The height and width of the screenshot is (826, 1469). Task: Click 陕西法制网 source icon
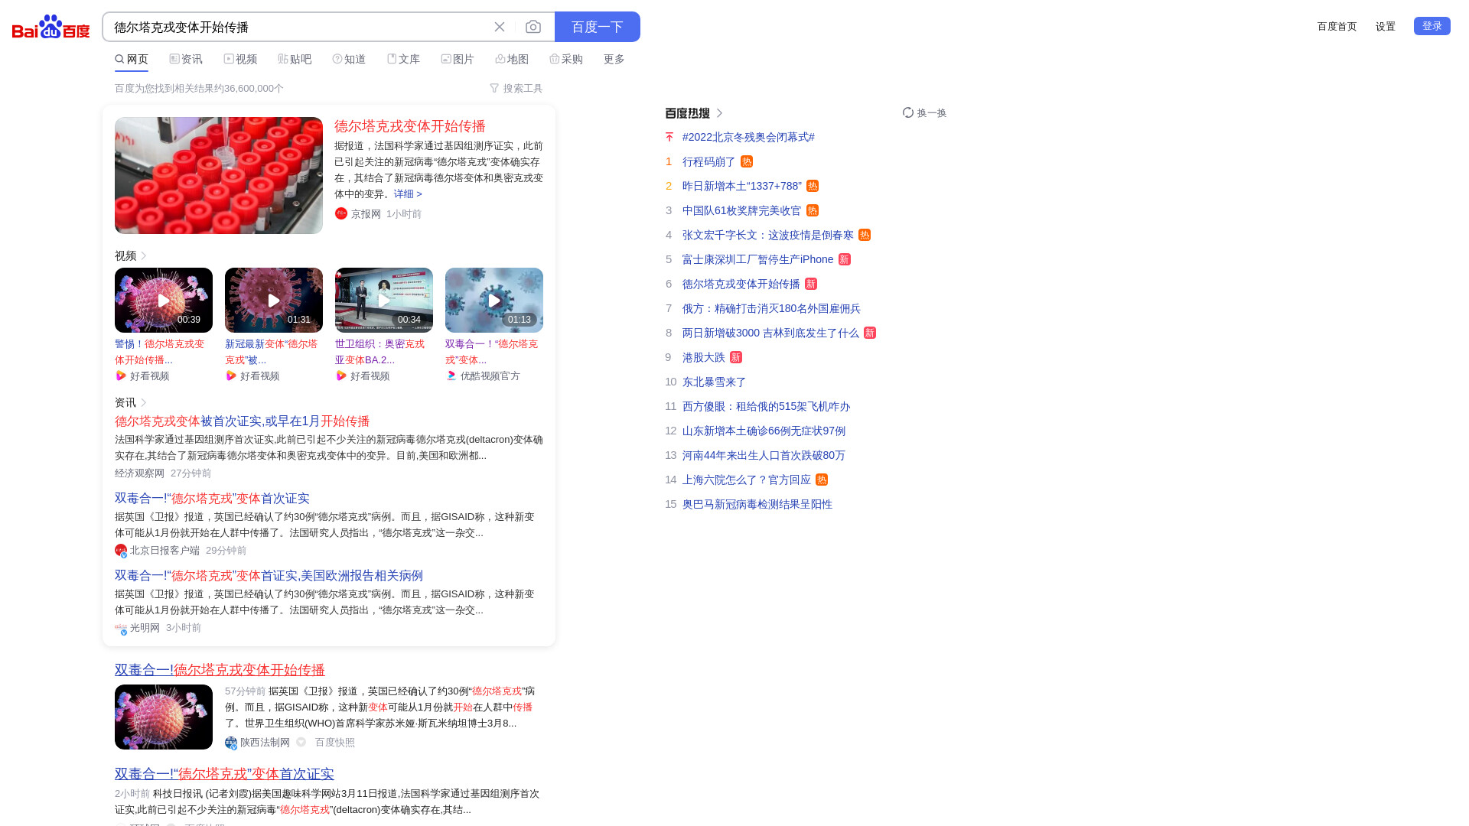coord(231,743)
